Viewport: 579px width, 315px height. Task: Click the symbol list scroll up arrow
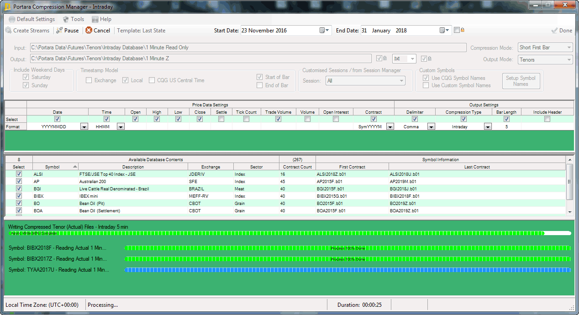click(569, 159)
